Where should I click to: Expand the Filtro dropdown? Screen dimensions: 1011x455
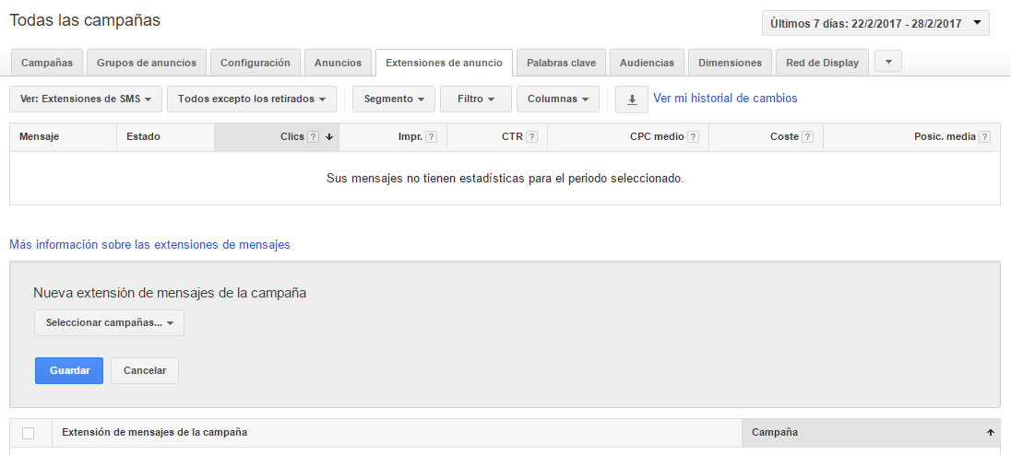(476, 99)
